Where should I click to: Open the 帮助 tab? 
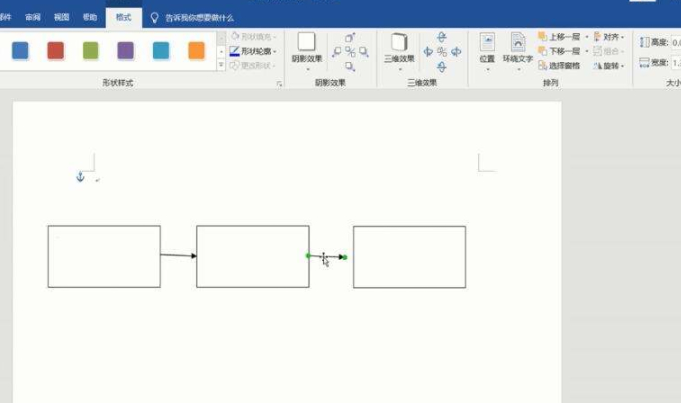point(89,18)
